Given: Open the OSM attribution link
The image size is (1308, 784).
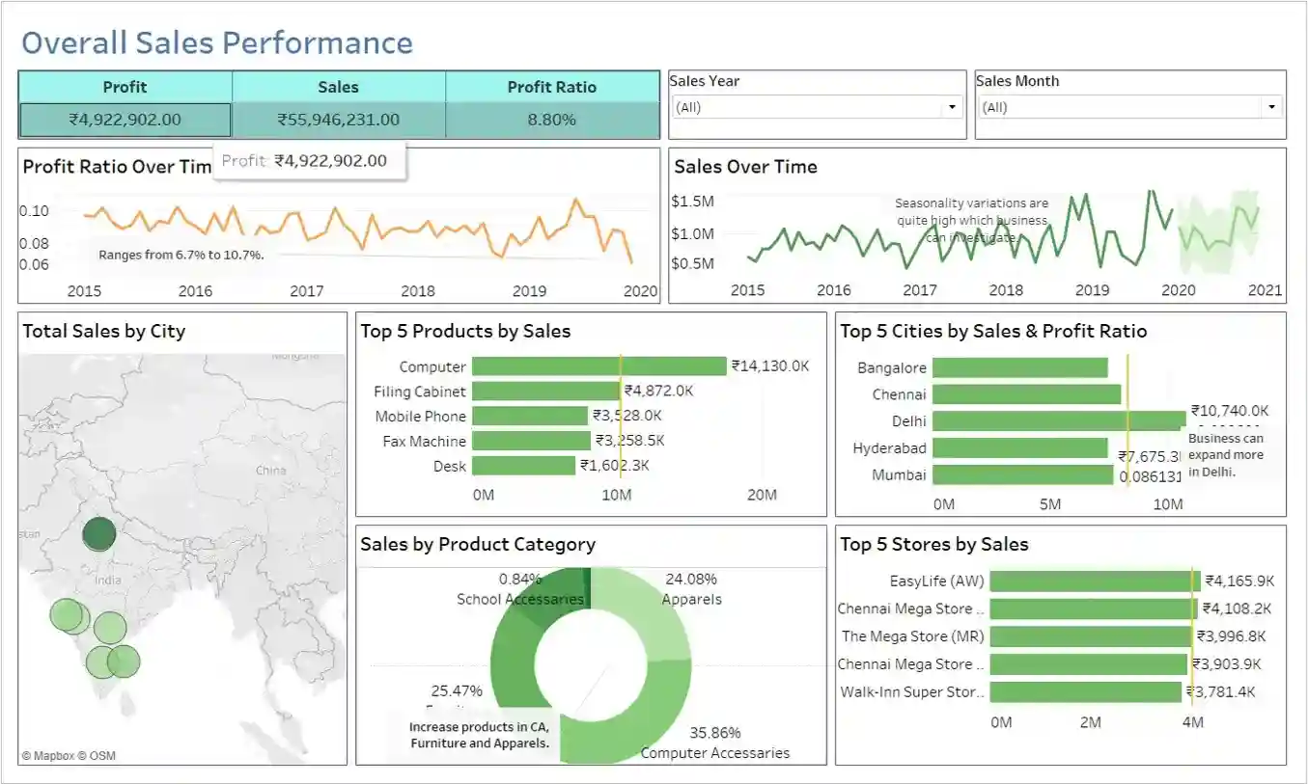Looking at the screenshot, I should 102,756.
